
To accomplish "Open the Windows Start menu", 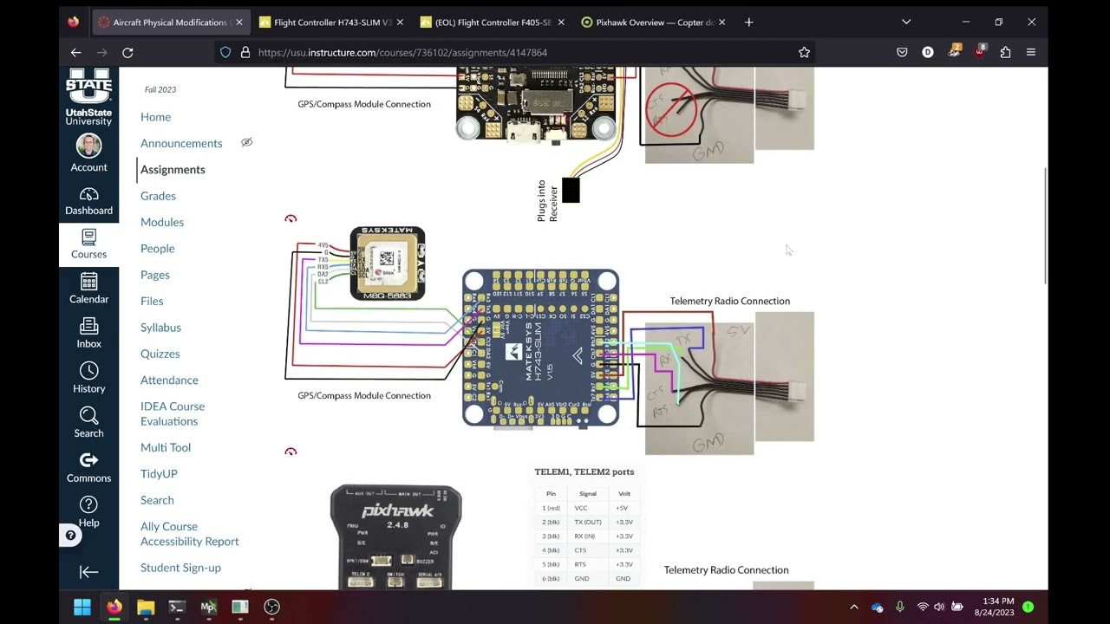I will click(x=82, y=607).
